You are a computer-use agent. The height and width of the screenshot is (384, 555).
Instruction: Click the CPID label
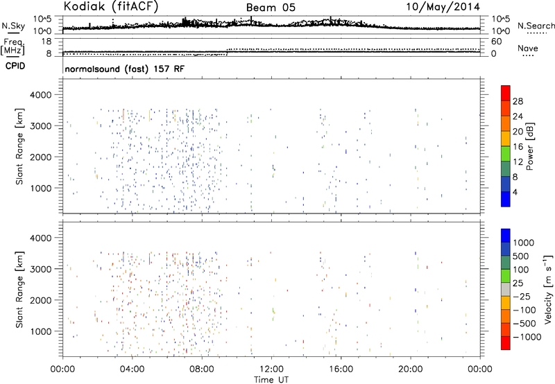[x=15, y=66]
